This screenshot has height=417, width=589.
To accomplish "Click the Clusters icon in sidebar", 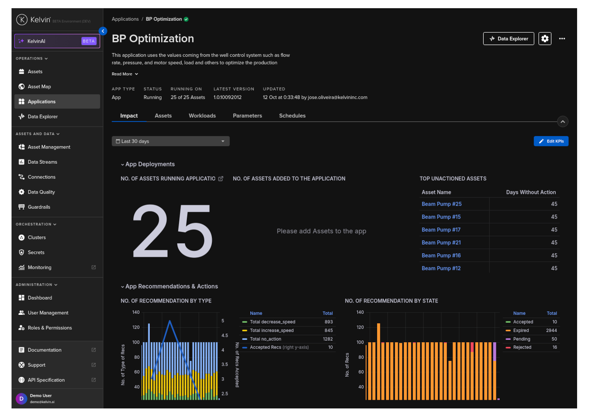I will tap(22, 238).
